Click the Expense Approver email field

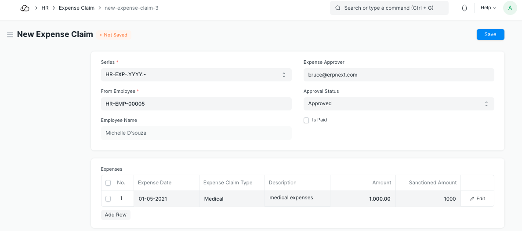click(x=399, y=75)
